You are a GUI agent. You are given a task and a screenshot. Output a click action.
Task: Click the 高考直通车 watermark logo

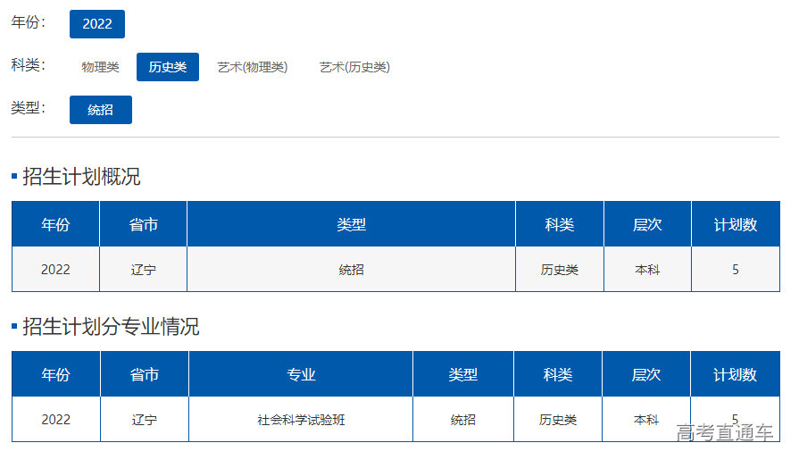coord(725,433)
